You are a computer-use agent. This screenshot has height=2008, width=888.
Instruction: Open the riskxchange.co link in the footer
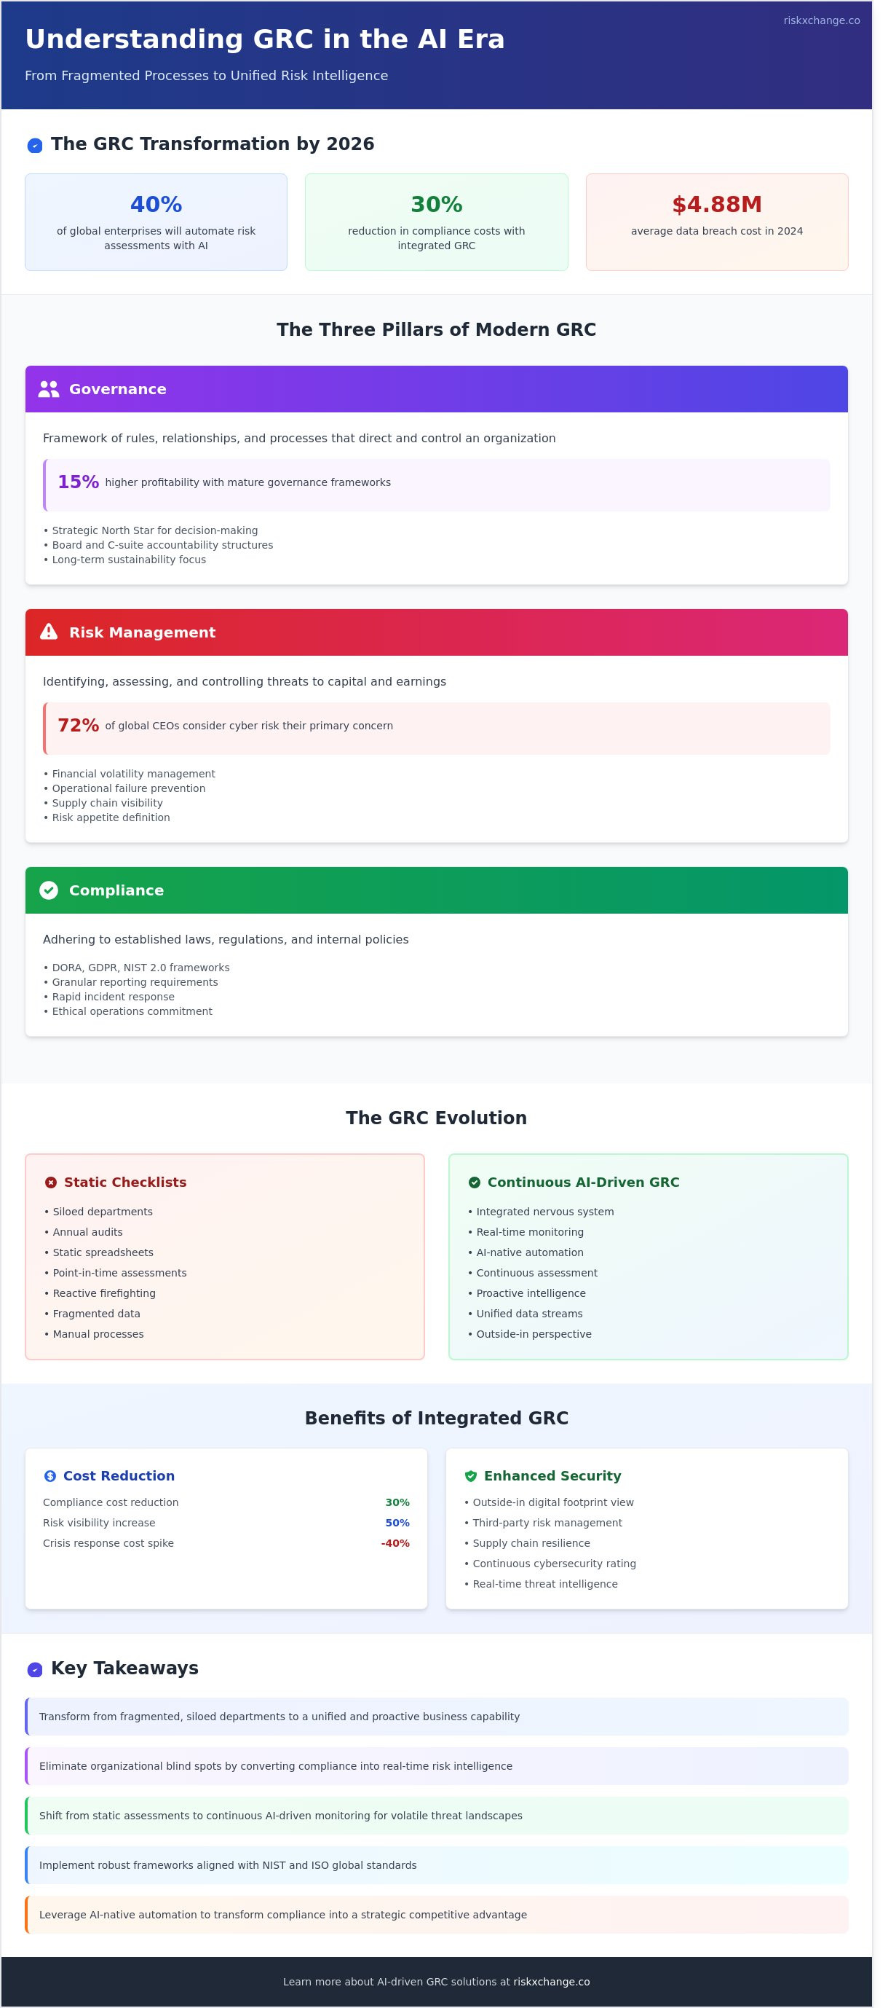point(552,1982)
